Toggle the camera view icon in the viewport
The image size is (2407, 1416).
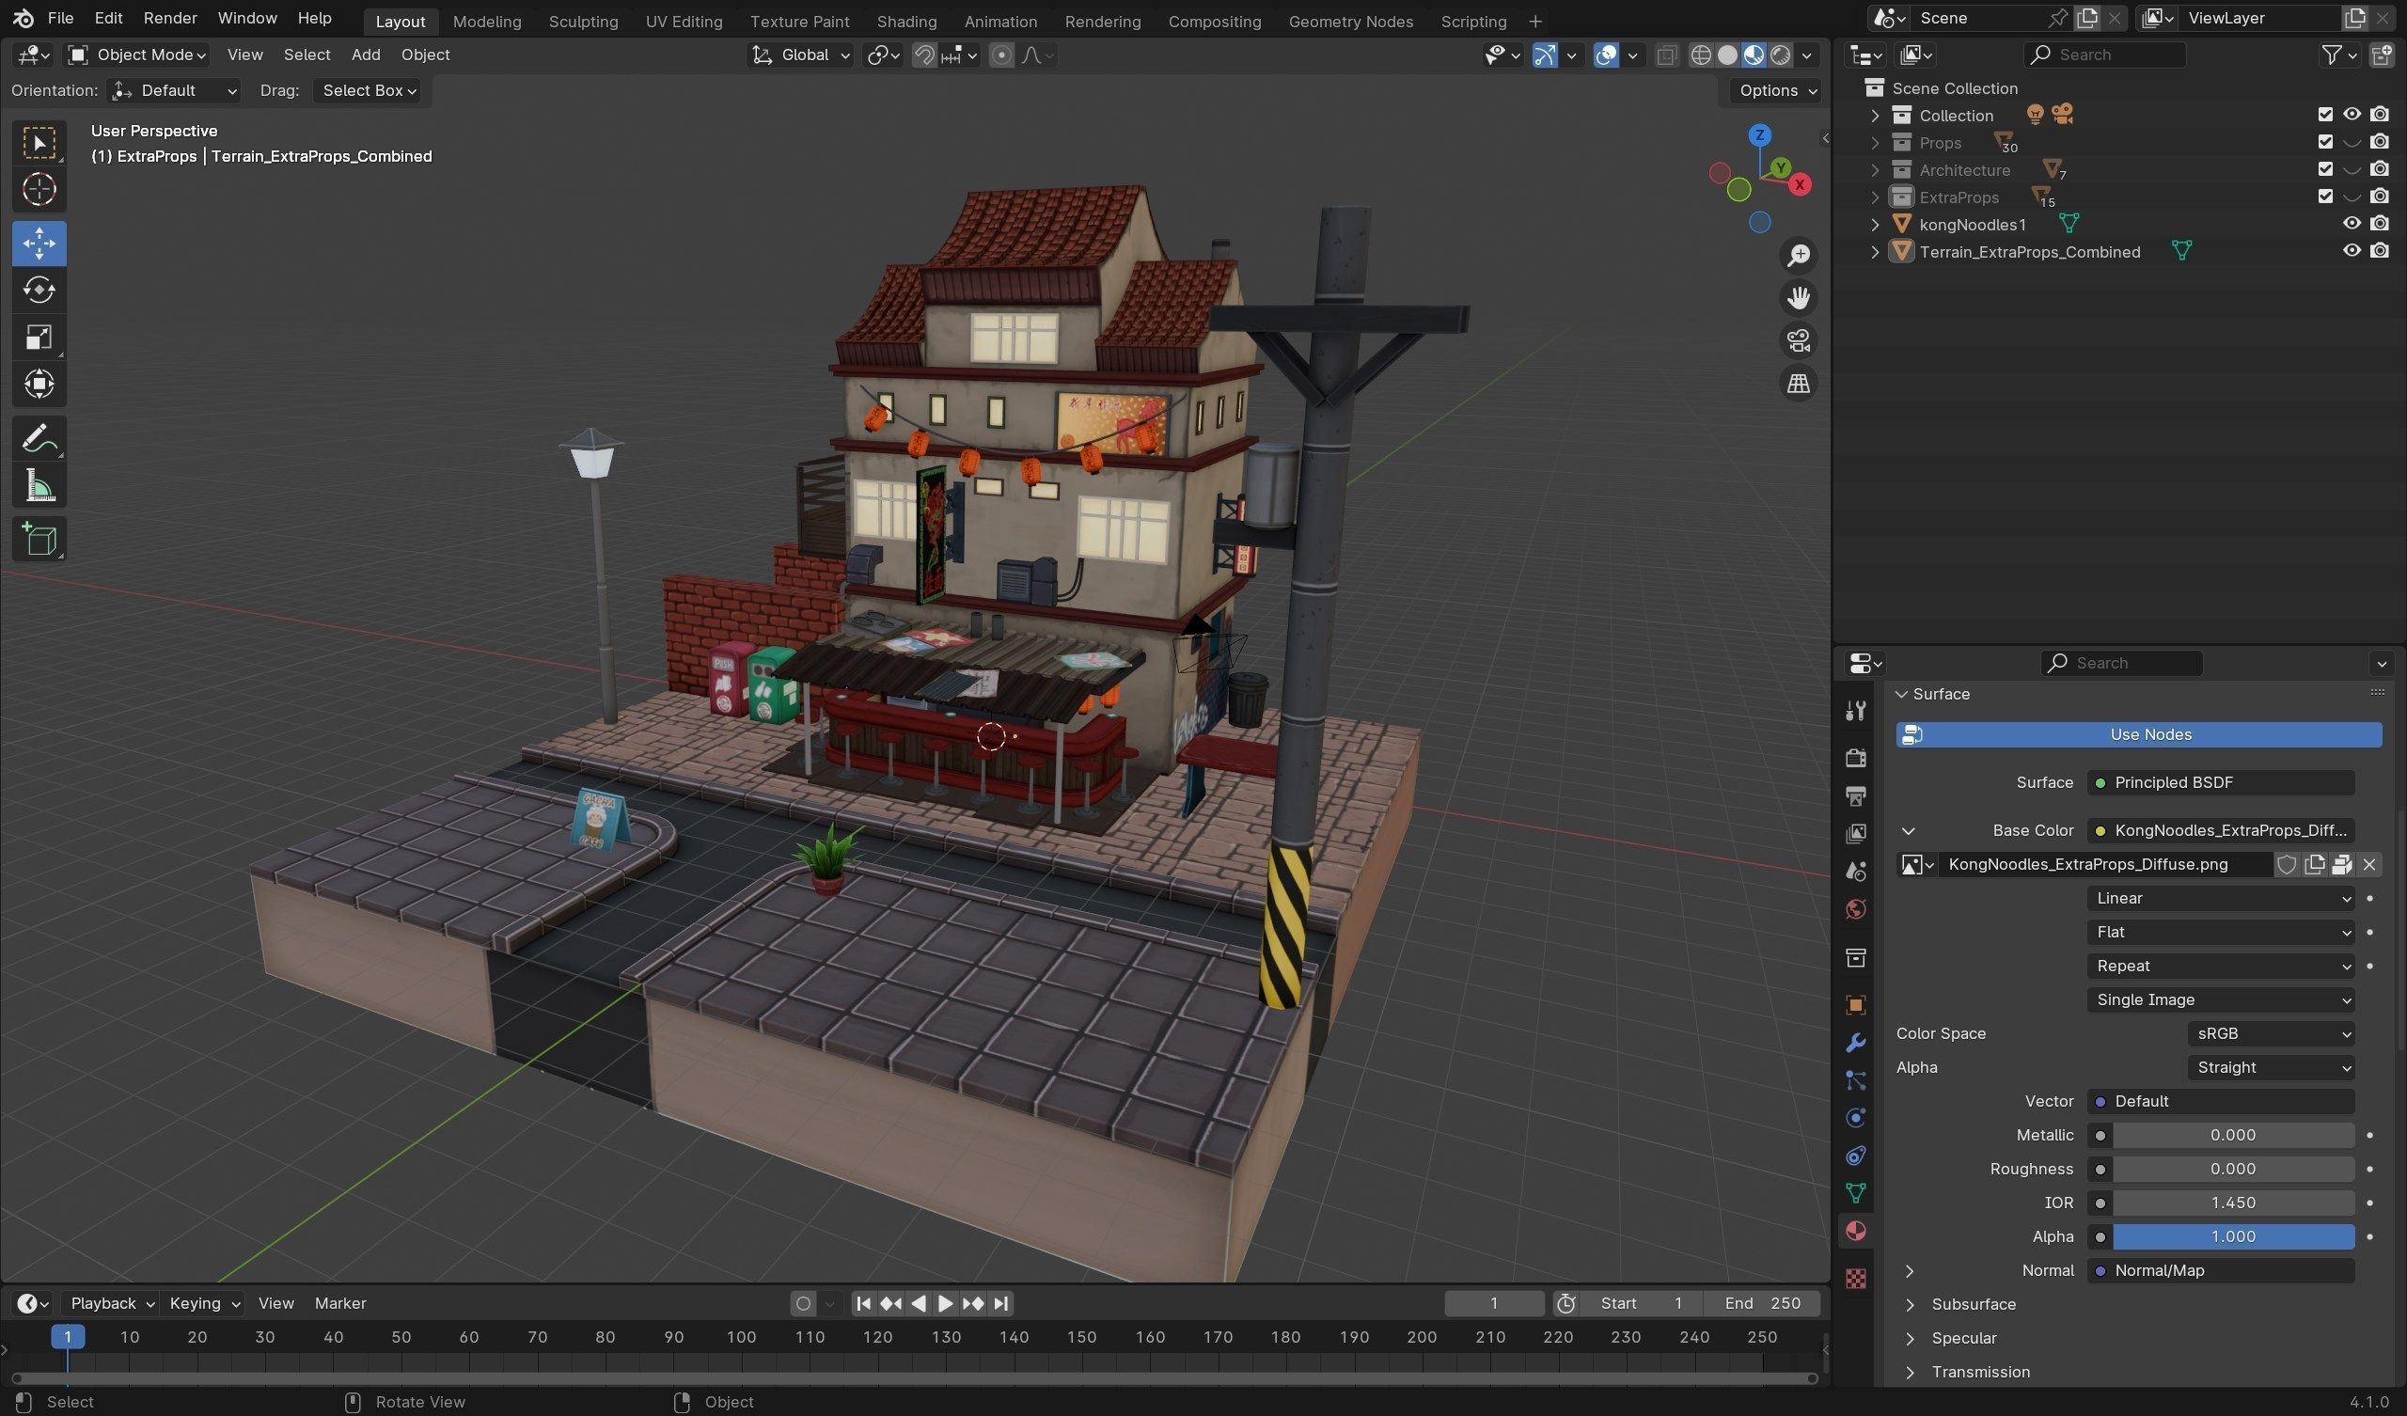coord(1799,341)
